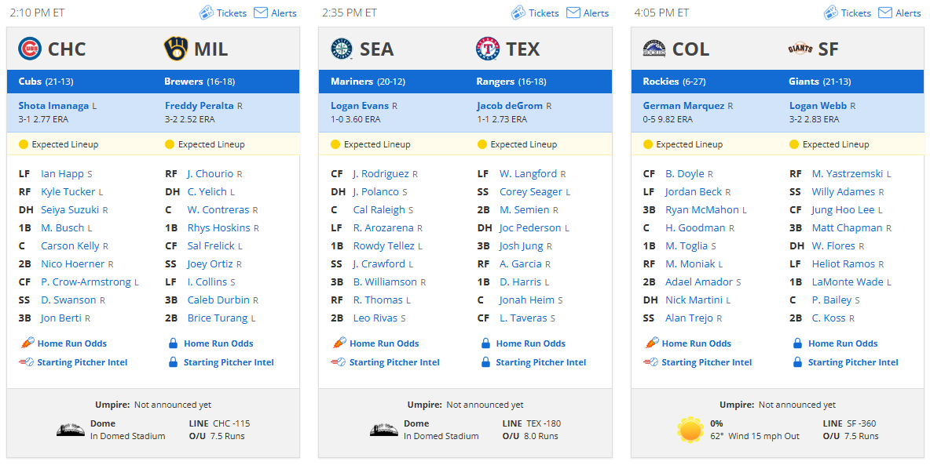
Task: Select LaMonte Wade in Giants lineup
Action: (x=848, y=282)
